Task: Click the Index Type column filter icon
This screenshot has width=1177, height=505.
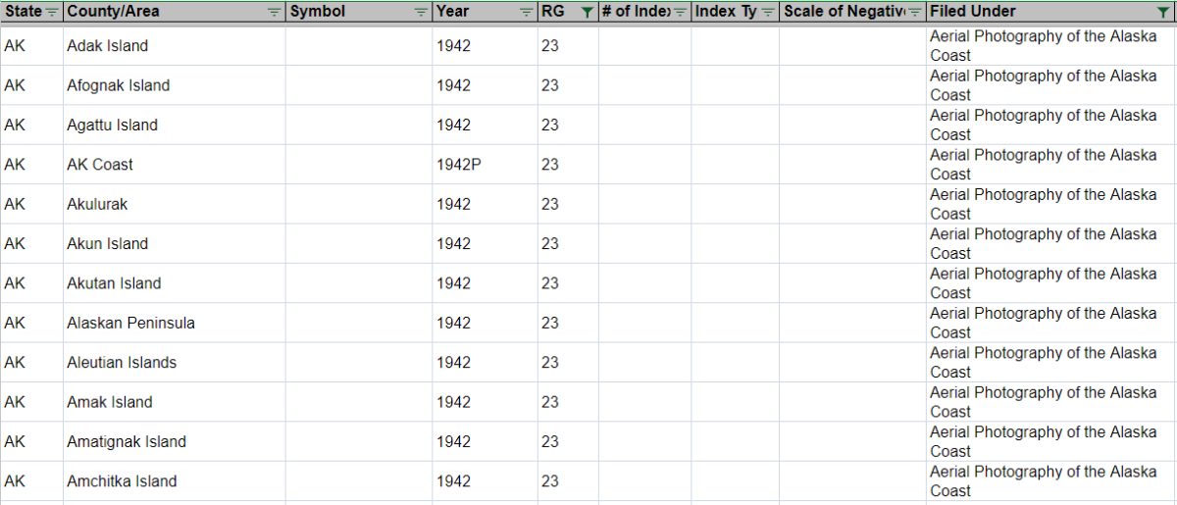Action: (768, 12)
